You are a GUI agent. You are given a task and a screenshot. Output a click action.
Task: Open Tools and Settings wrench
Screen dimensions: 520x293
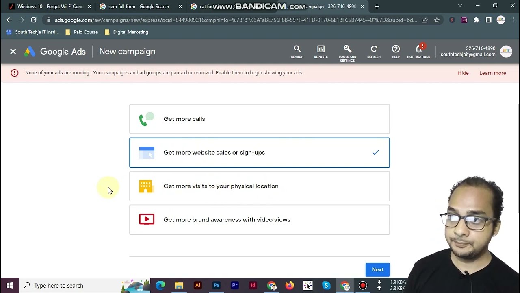tap(347, 52)
